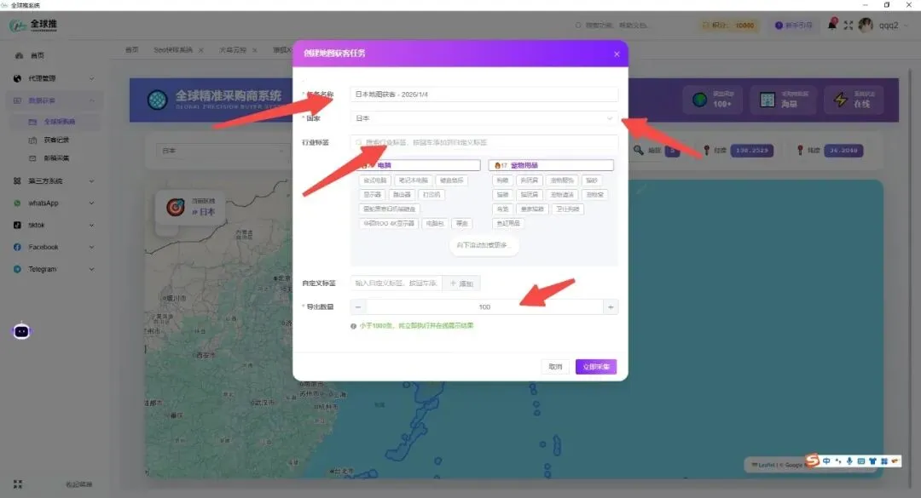This screenshot has width=921, height=498.
Task: Click the Sogou S input method icon
Action: coord(812,461)
